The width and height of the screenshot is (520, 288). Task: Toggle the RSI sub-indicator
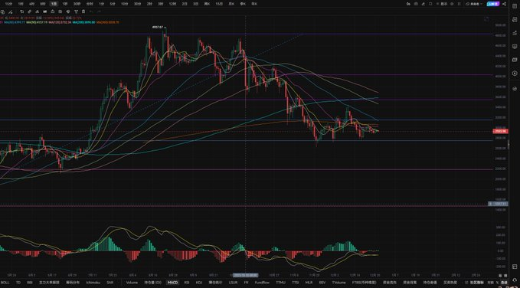[187, 283]
